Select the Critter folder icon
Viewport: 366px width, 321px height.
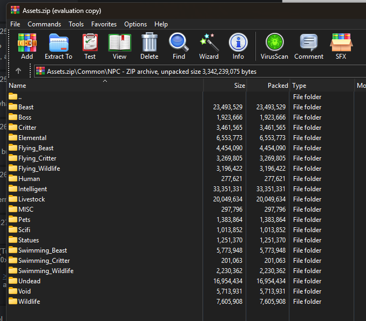pos(13,127)
